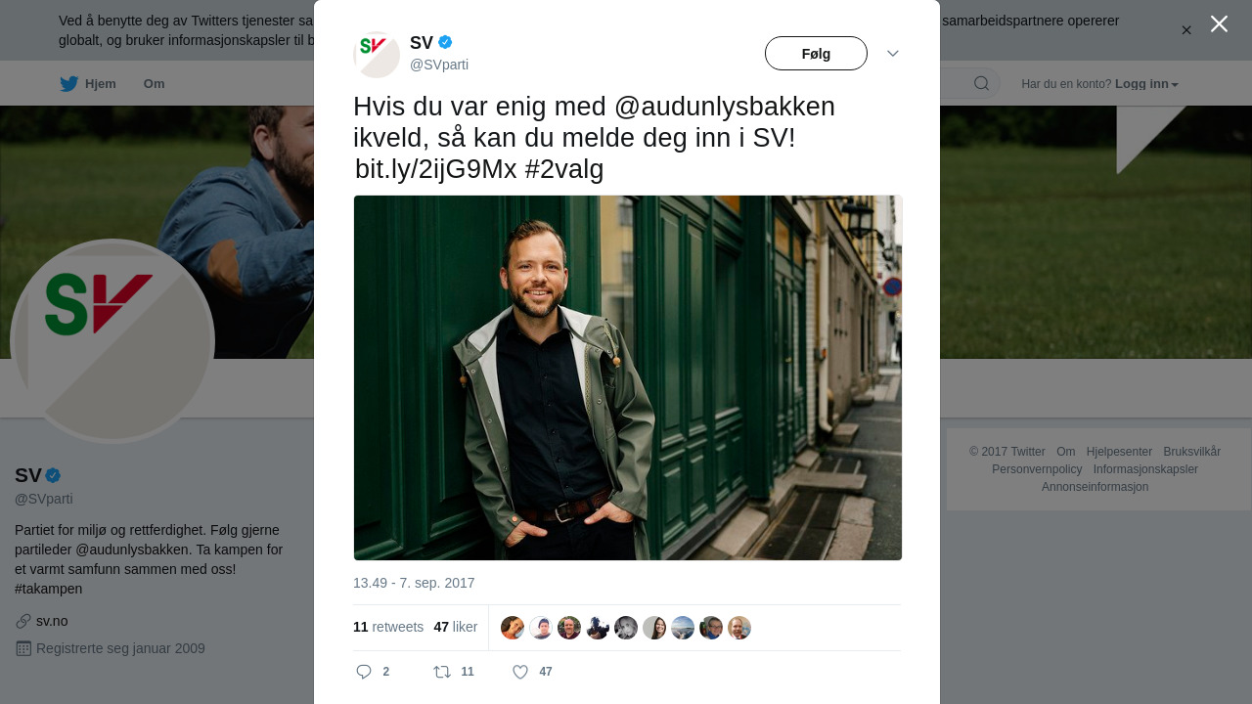
Task: Expand the tweet options chevron
Action: click(x=893, y=54)
